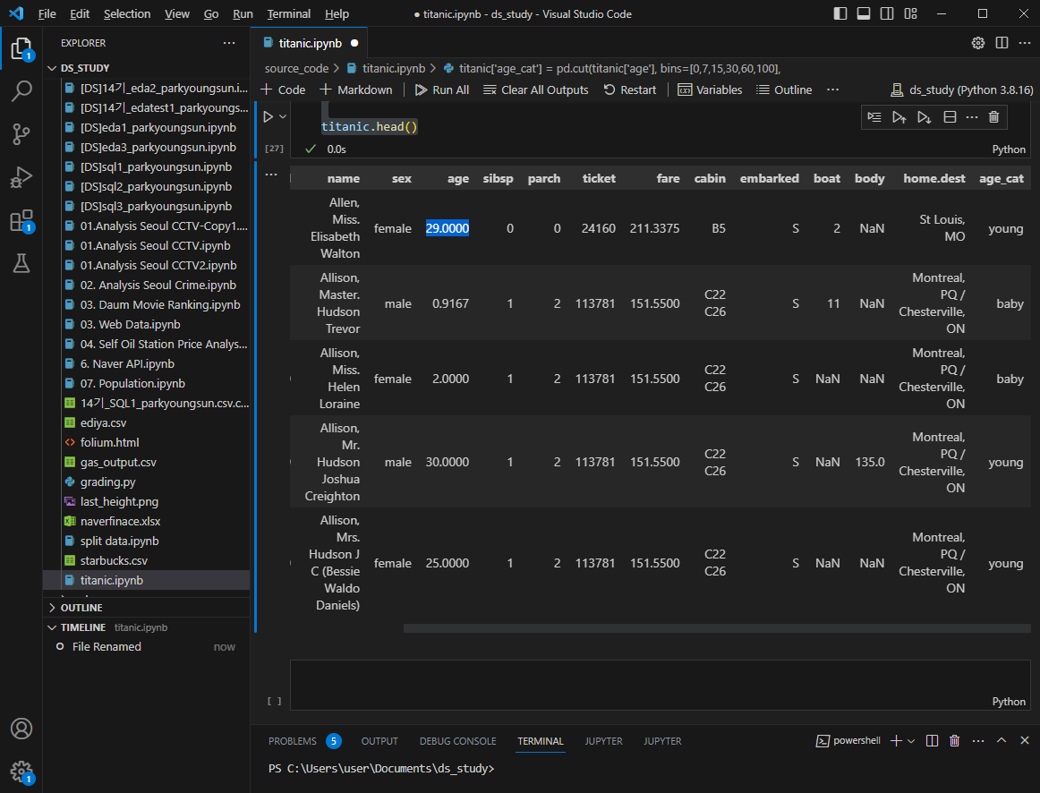Select the ds_study Python 3.8.16 kernel picker
The width and height of the screenshot is (1040, 793).
tap(961, 90)
